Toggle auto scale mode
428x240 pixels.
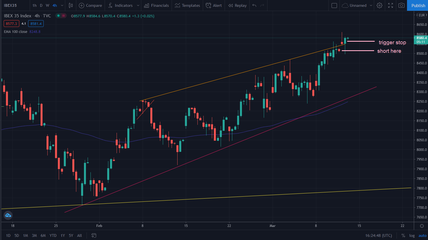[422, 235]
